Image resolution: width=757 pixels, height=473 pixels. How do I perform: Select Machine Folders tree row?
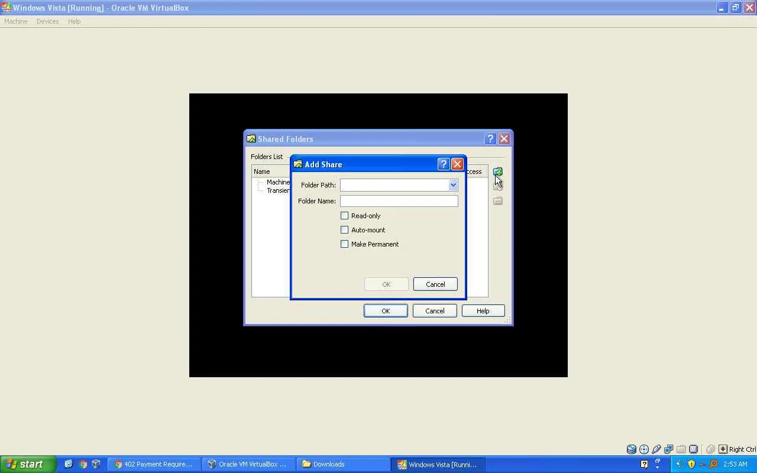(278, 182)
